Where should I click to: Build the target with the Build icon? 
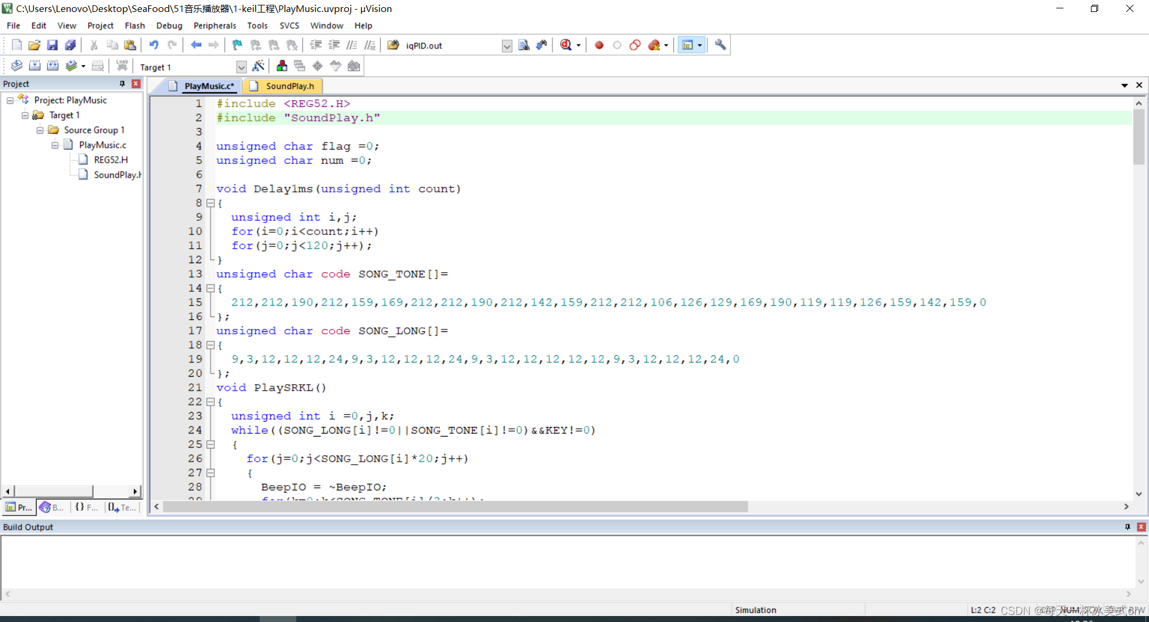[x=35, y=66]
